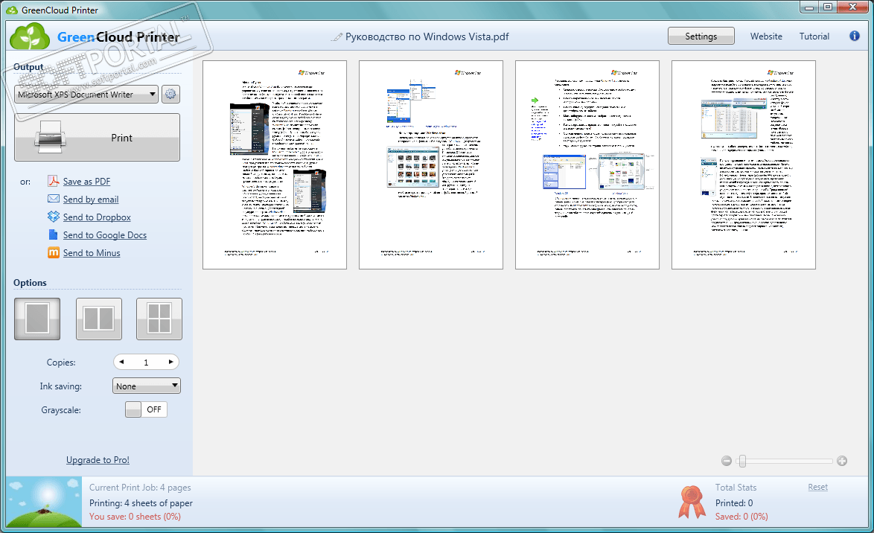This screenshot has width=874, height=533.
Task: Click the copies value field
Action: (x=146, y=363)
